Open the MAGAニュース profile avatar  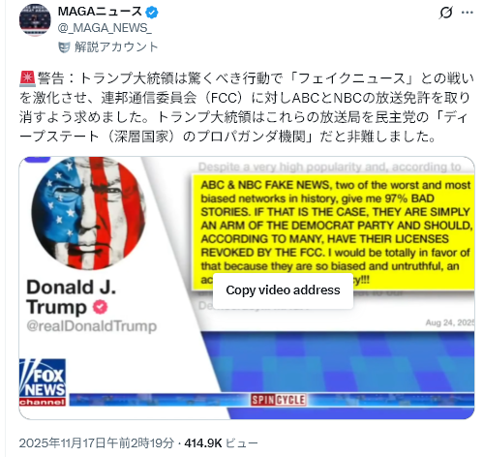pyautogui.click(x=35, y=20)
